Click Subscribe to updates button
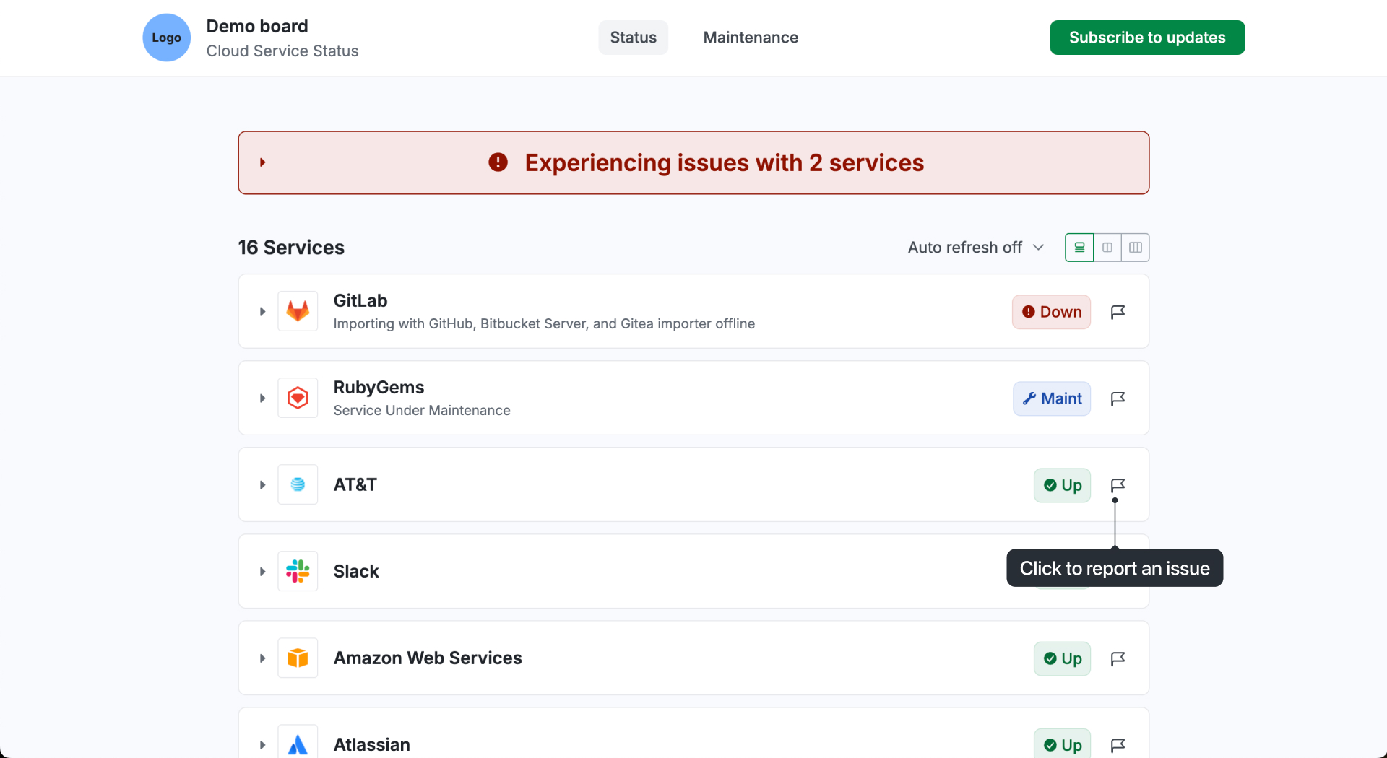 point(1147,38)
